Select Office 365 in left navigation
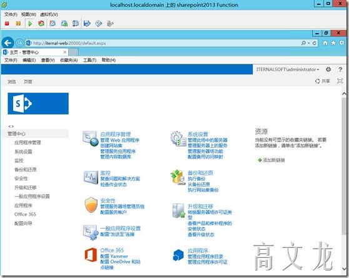This screenshot has height=278, width=349. tap(25, 214)
